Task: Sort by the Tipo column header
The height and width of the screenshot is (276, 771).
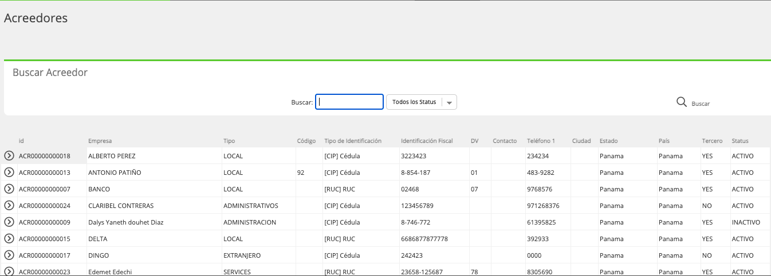Action: (229, 141)
